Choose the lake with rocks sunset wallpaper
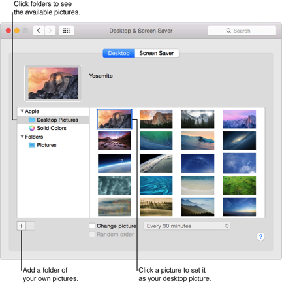This screenshot has height=285, width=282. (x=114, y=141)
